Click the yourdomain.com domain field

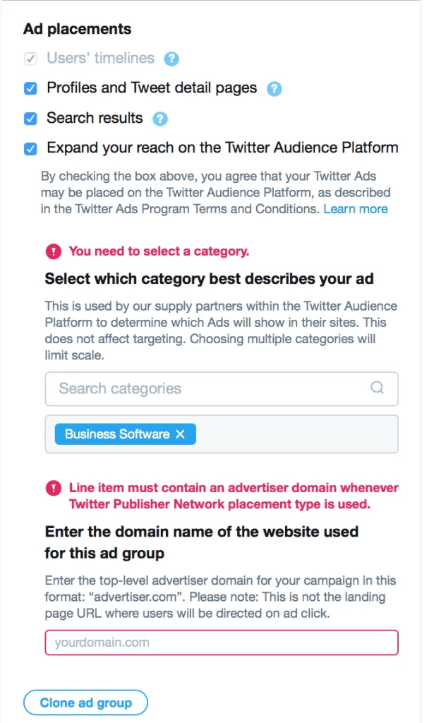222,643
